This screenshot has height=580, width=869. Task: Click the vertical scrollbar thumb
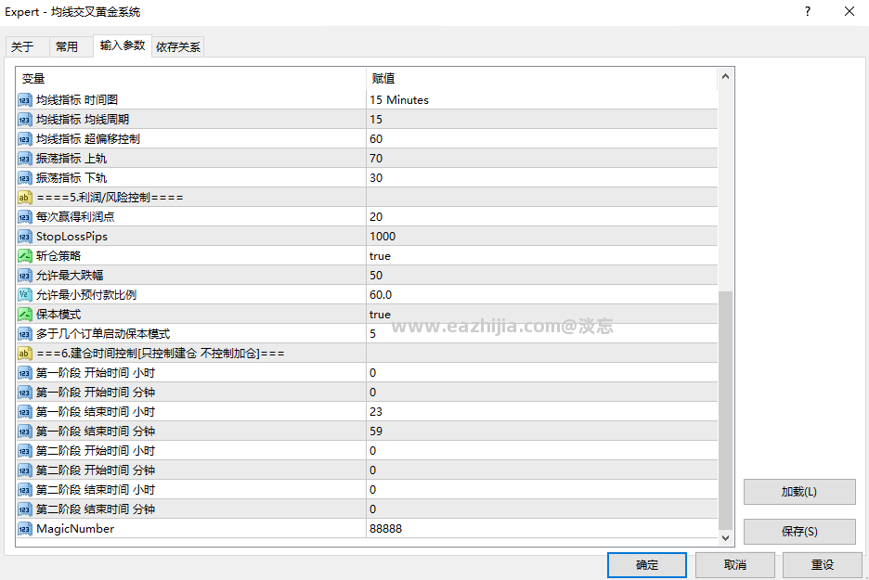725,410
